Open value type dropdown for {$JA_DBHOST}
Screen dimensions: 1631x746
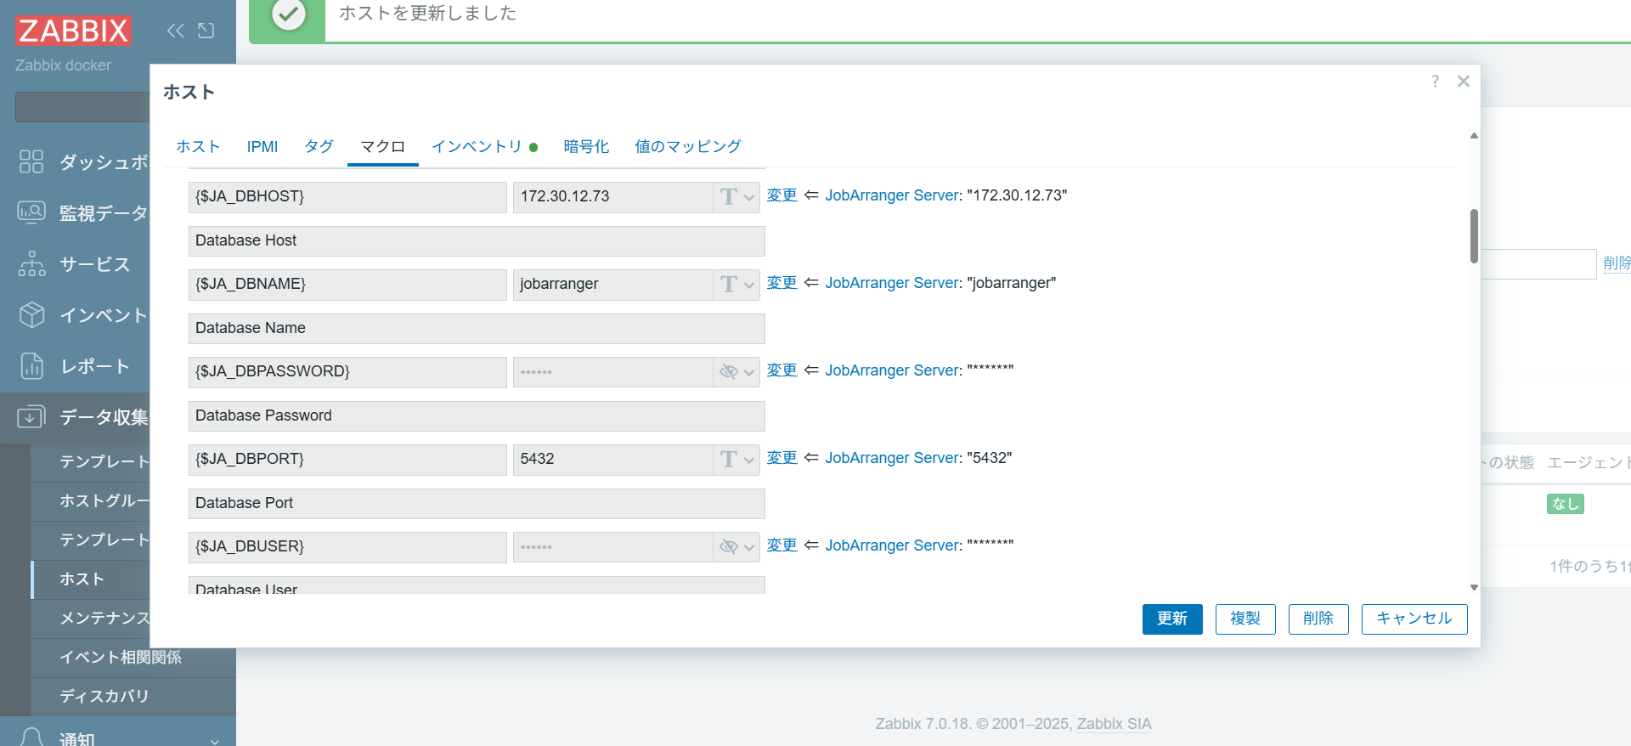point(736,197)
